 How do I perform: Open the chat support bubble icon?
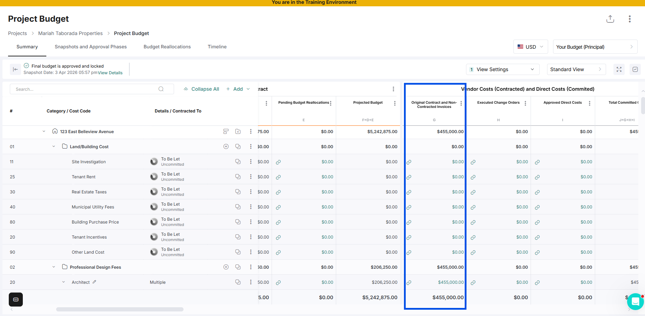click(635, 301)
